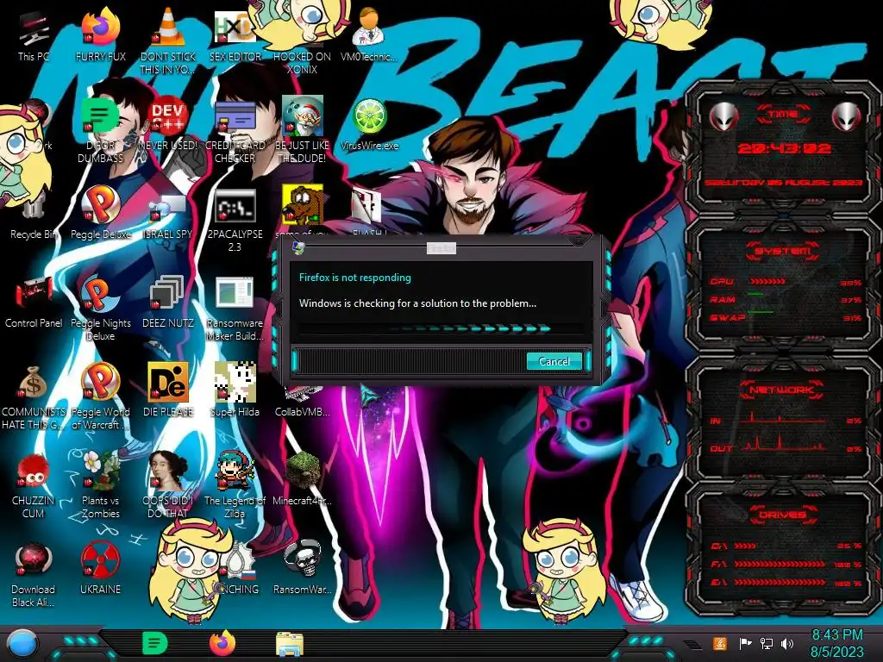The height and width of the screenshot is (662, 883).
Task: Click the C:\ drive usage bar
Action: coord(745,546)
